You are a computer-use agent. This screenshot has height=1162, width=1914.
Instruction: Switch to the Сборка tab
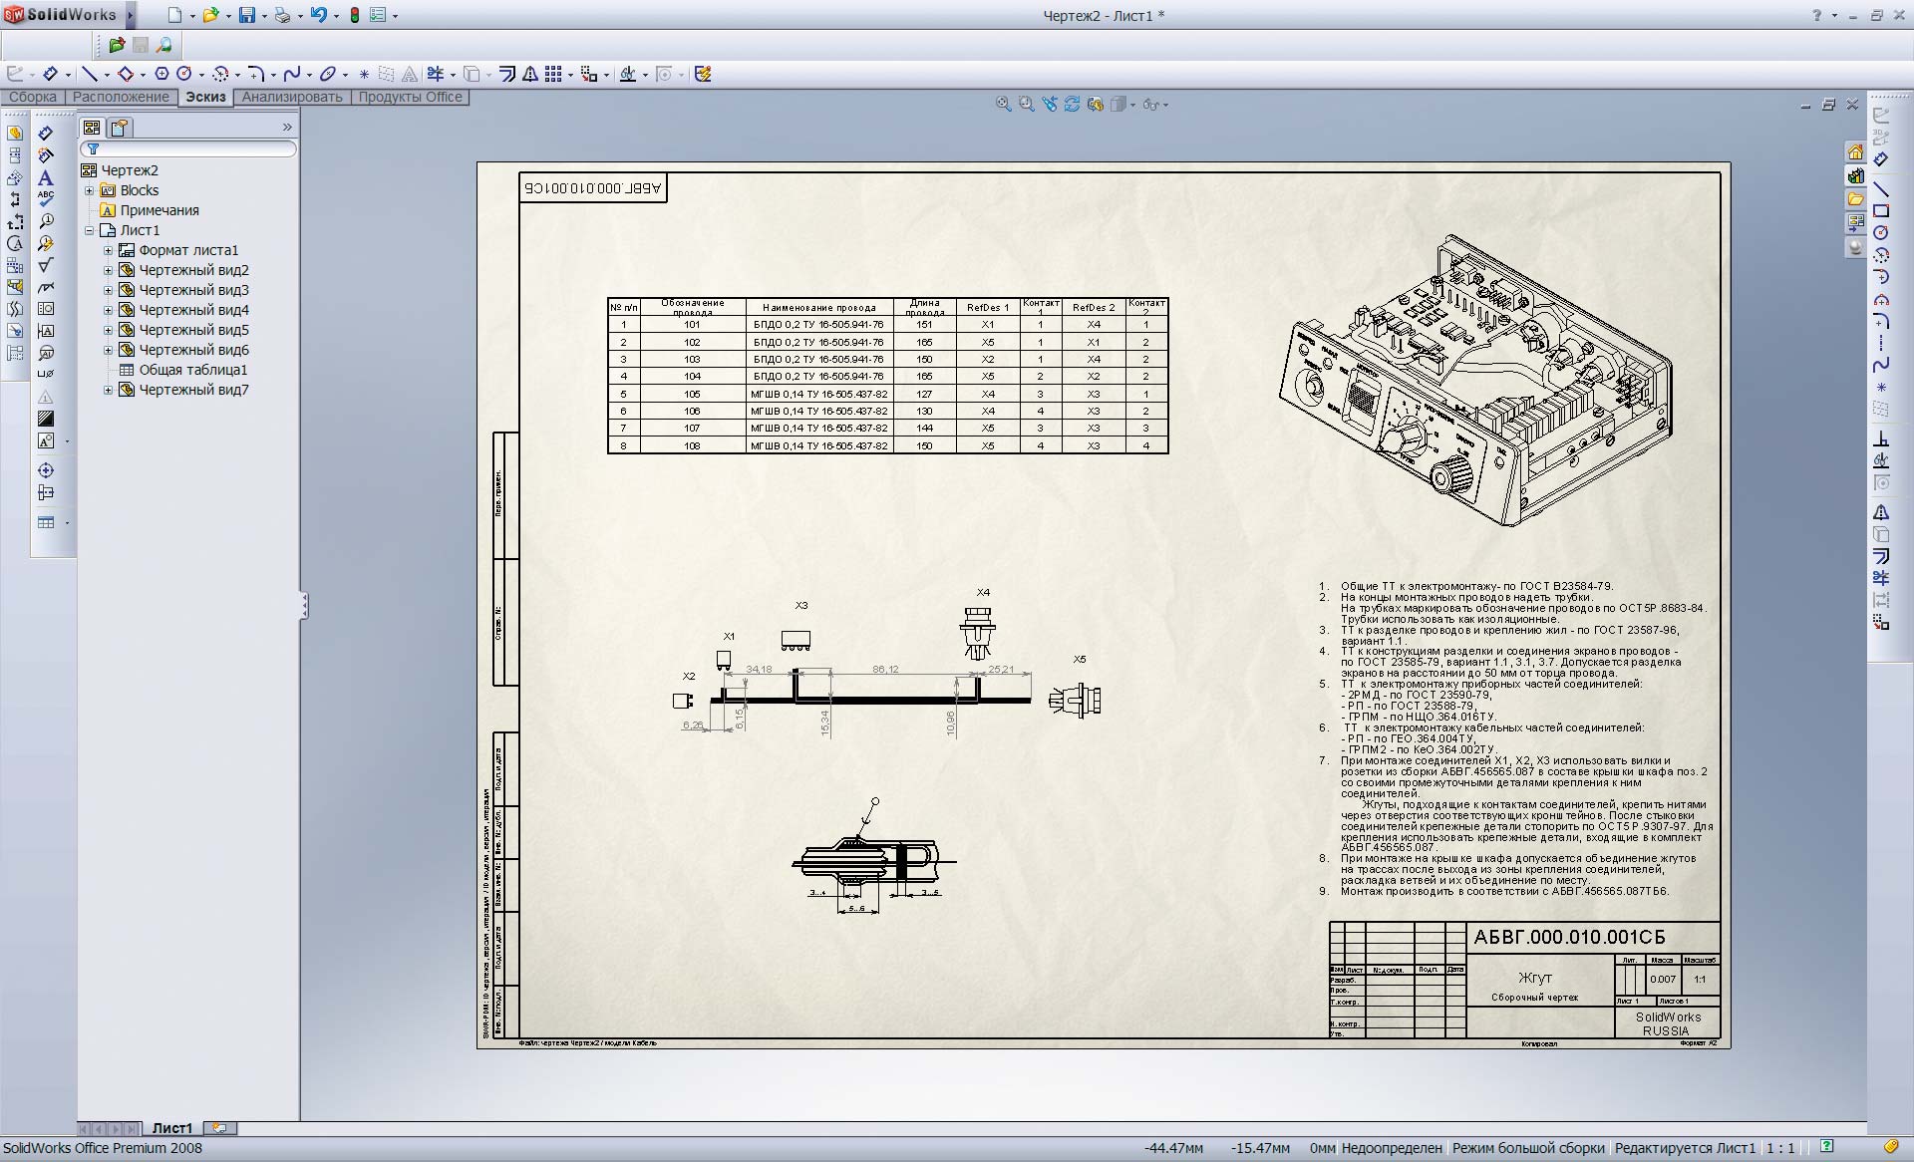point(33,97)
